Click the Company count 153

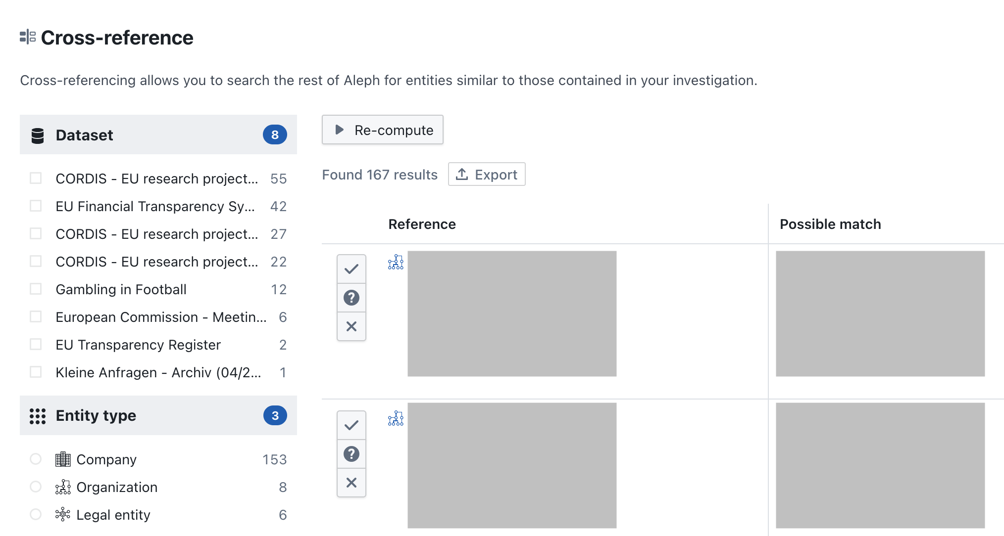pos(275,459)
